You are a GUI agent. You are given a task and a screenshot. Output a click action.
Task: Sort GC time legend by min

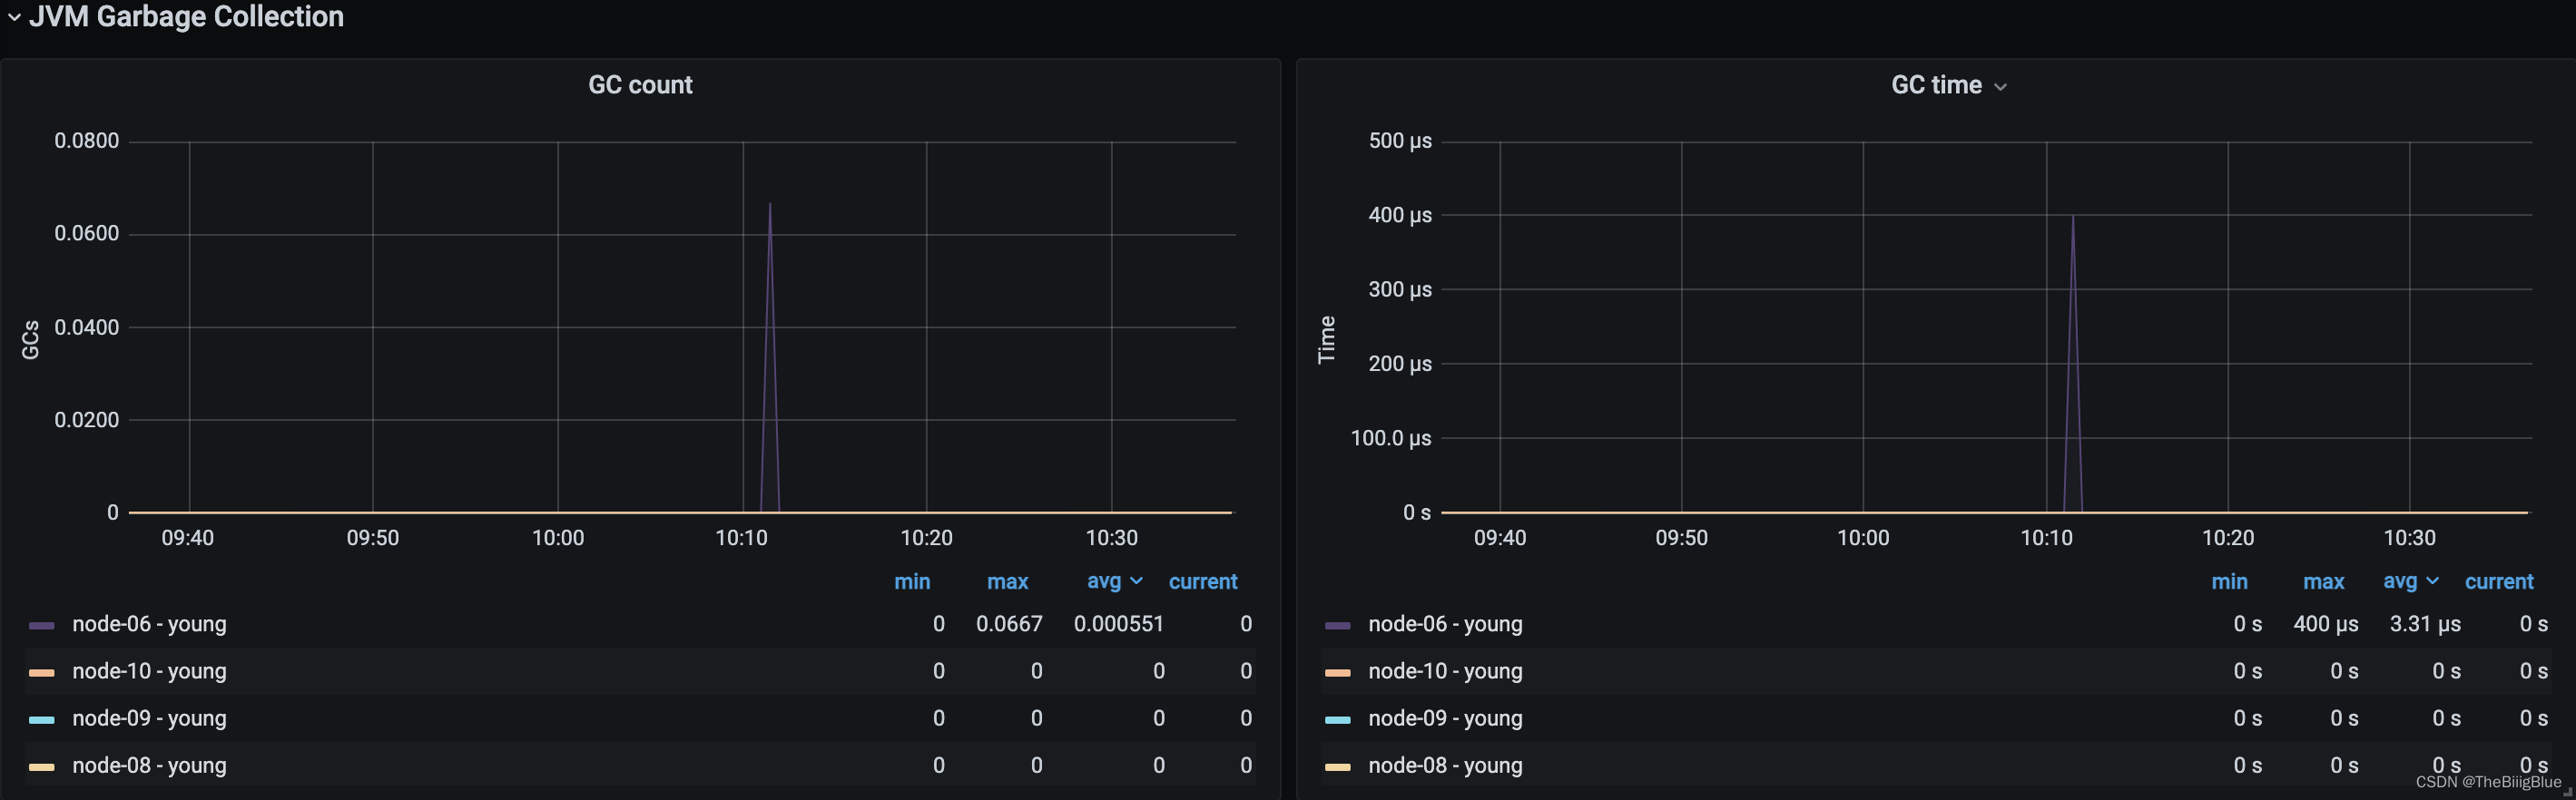coord(2229,581)
